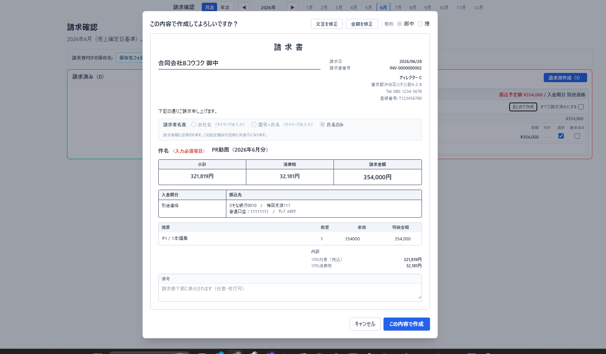
Task: Select the 6月 month tab
Action: [x=384, y=7]
